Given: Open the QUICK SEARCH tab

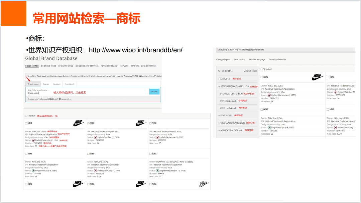Looking at the screenshot, I should coord(32,66).
